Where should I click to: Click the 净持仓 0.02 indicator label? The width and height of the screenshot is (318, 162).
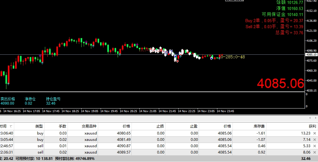(x=30, y=101)
